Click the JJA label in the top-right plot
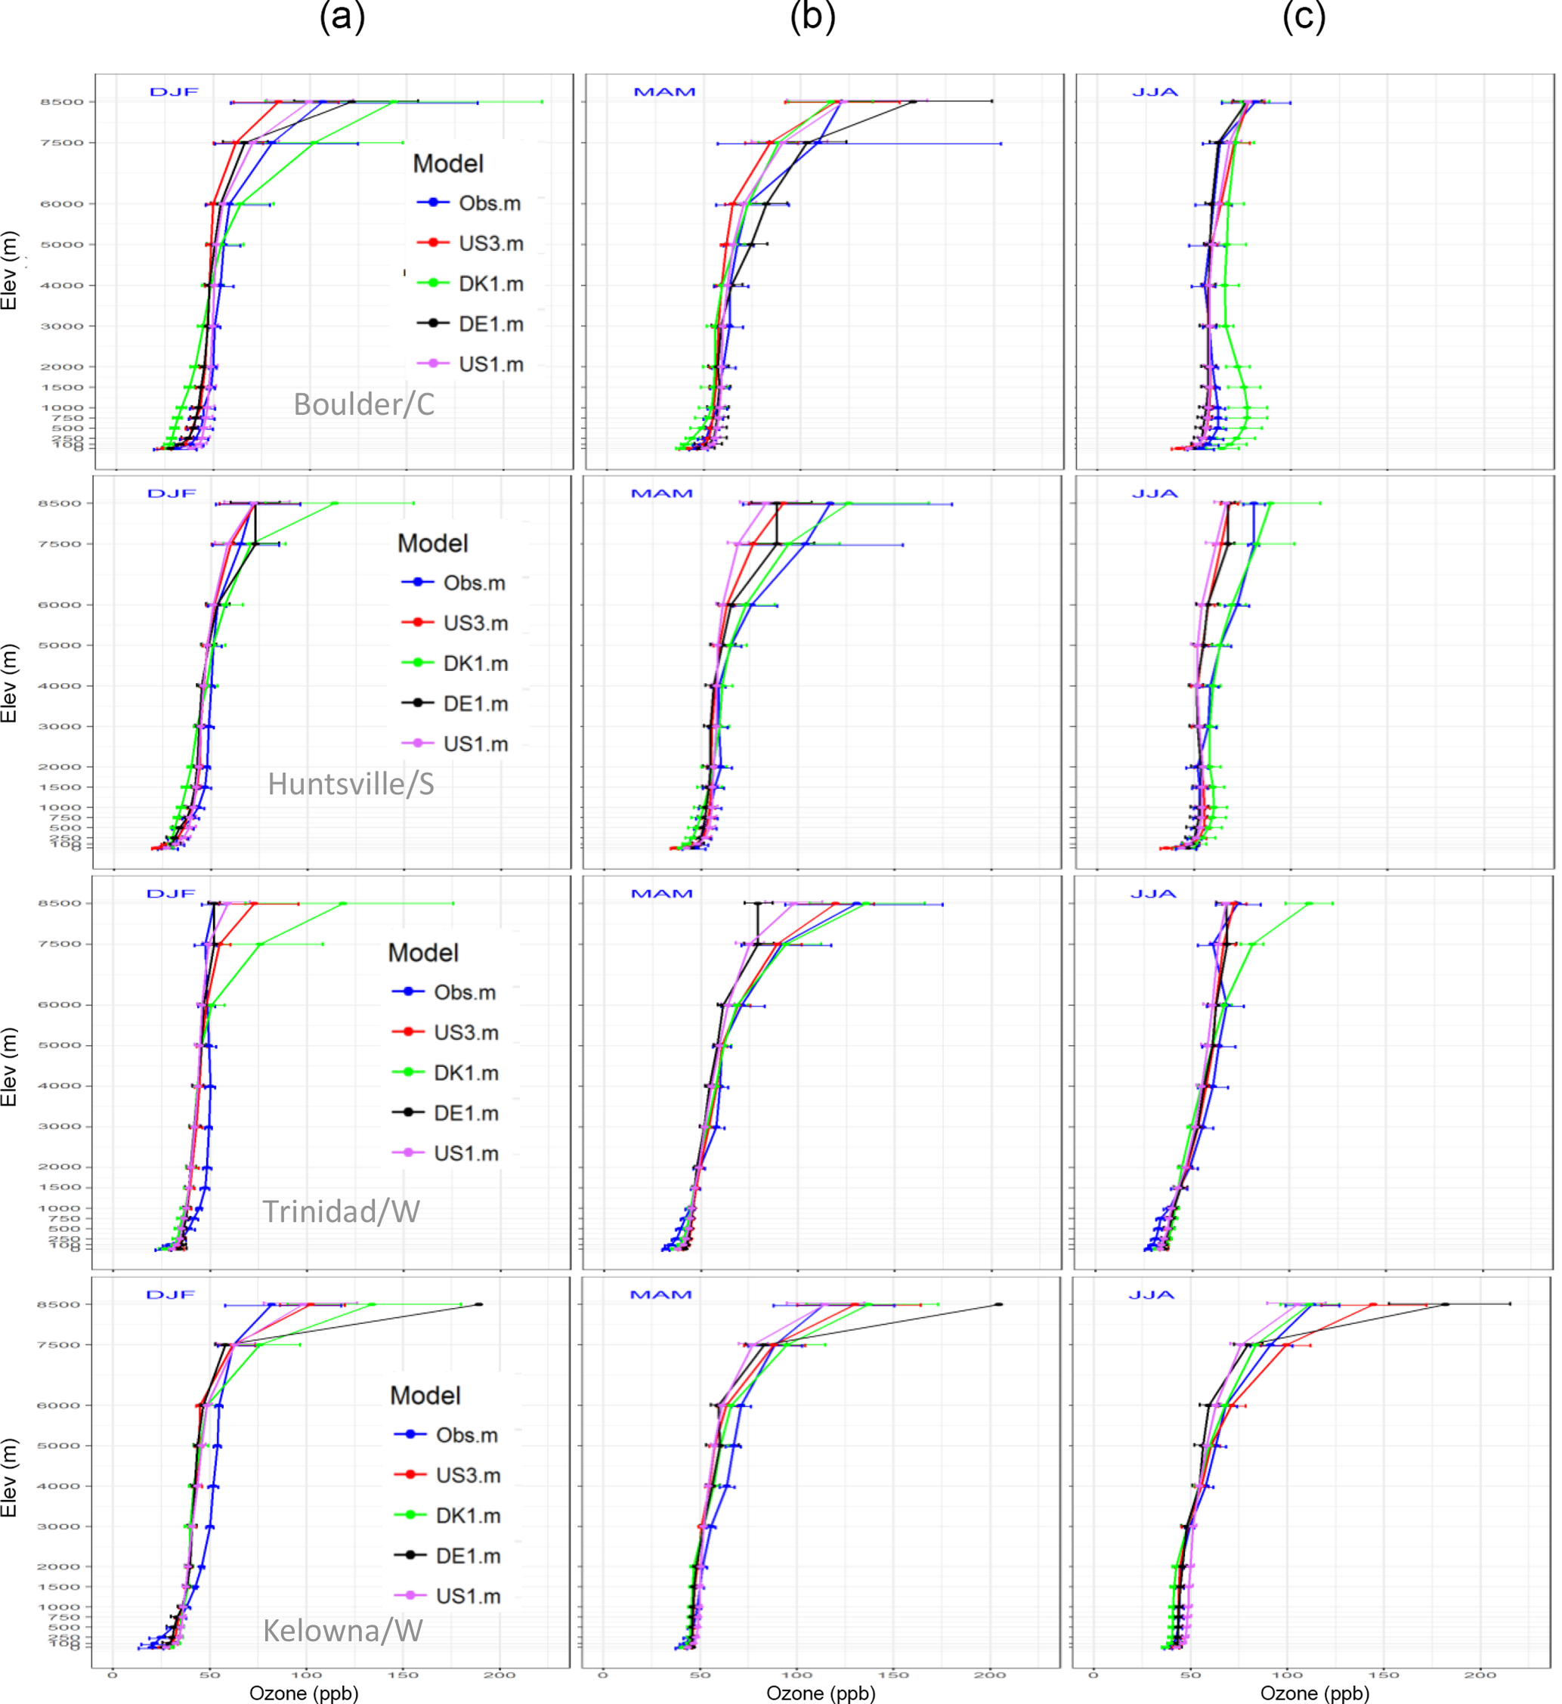This screenshot has width=1562, height=1704. point(1155,91)
